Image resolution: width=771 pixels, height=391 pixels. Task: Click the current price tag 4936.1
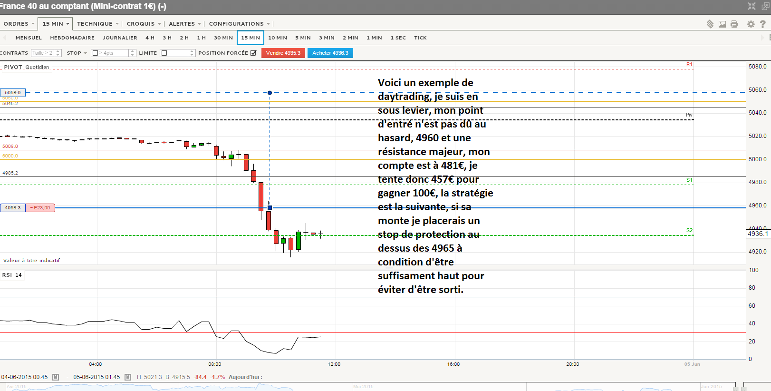pos(758,234)
